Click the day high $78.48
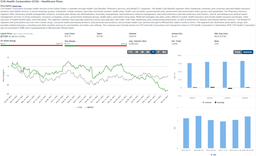Screen dimensions: 256x156 124,44
